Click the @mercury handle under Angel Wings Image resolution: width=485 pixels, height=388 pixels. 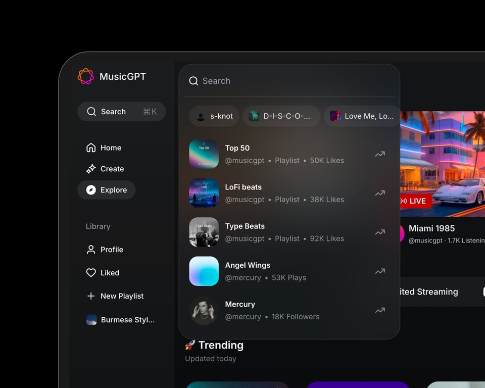point(243,277)
